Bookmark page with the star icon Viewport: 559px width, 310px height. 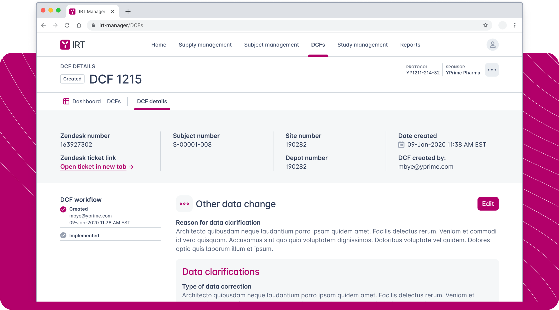(x=485, y=25)
